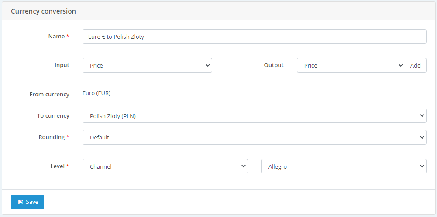437x217 pixels.
Task: Open the Rounding Default dropdown
Action: (254, 137)
